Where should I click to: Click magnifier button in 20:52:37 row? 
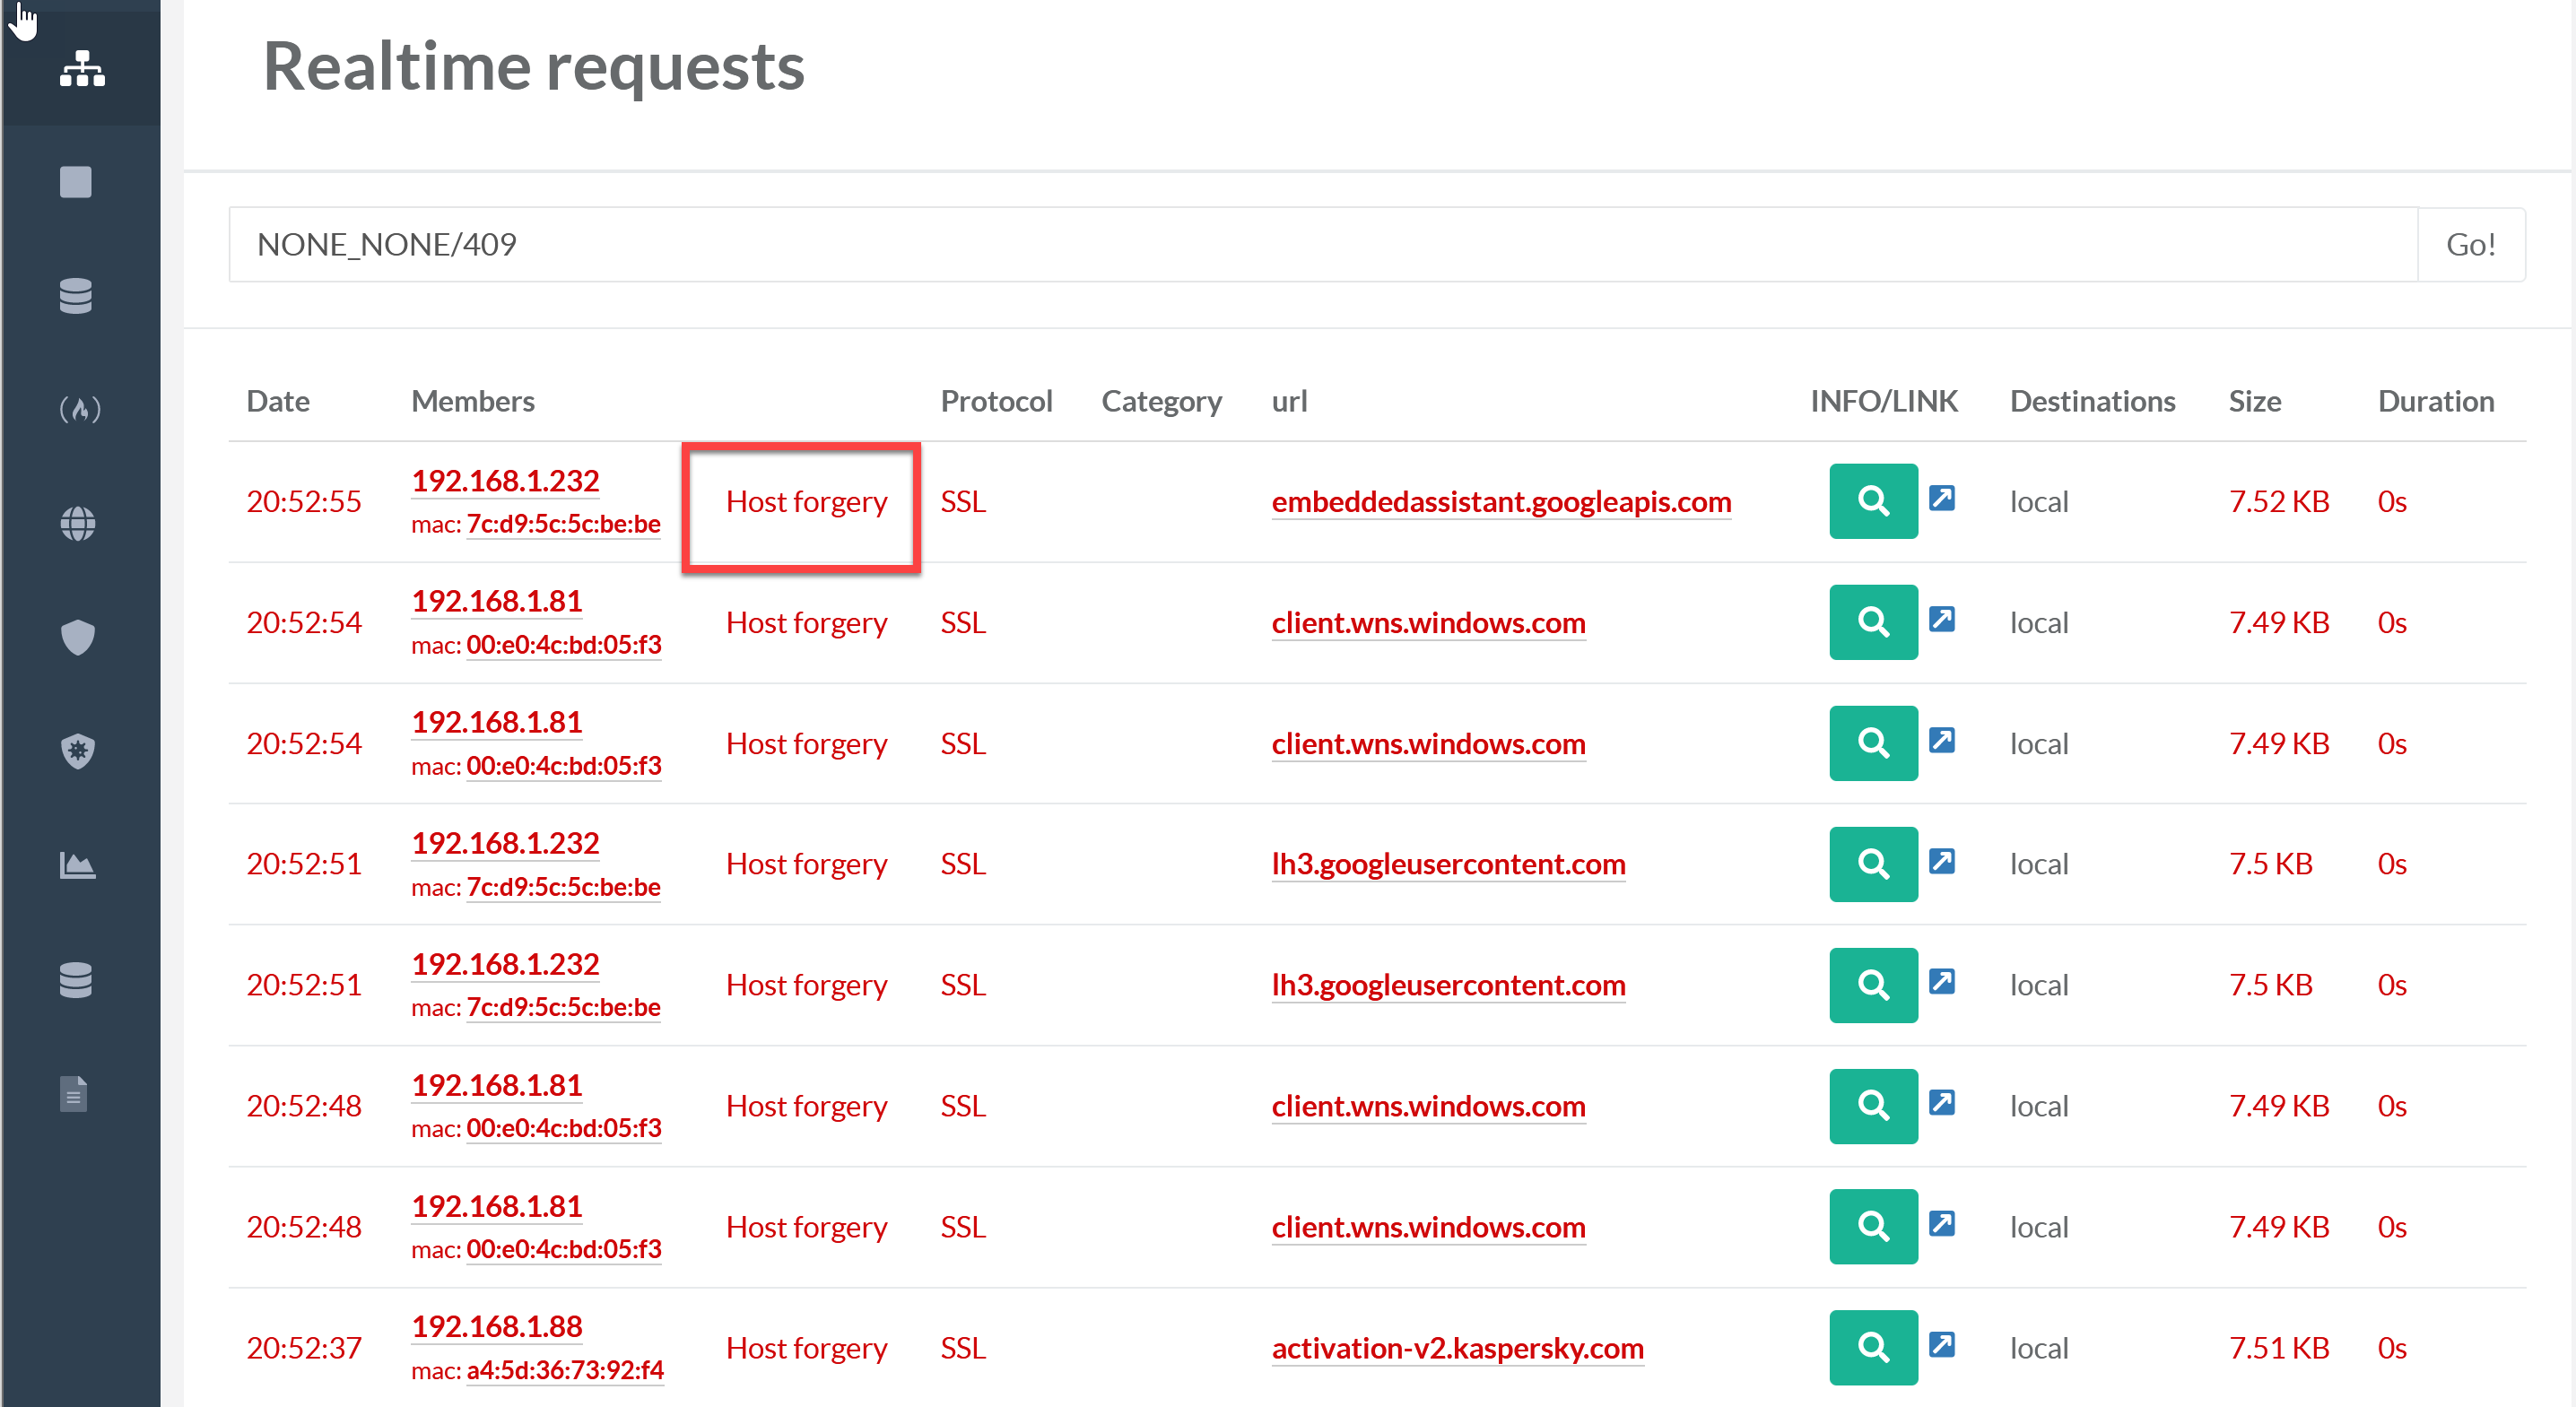[1872, 1346]
